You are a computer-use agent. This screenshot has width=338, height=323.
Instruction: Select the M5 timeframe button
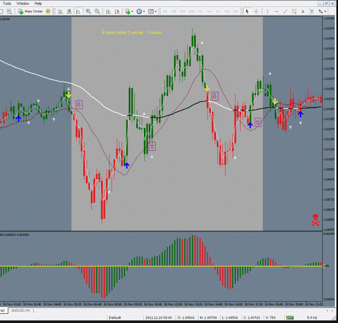coord(174,11)
